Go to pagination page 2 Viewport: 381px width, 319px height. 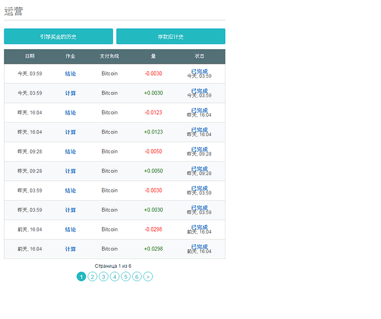93,277
